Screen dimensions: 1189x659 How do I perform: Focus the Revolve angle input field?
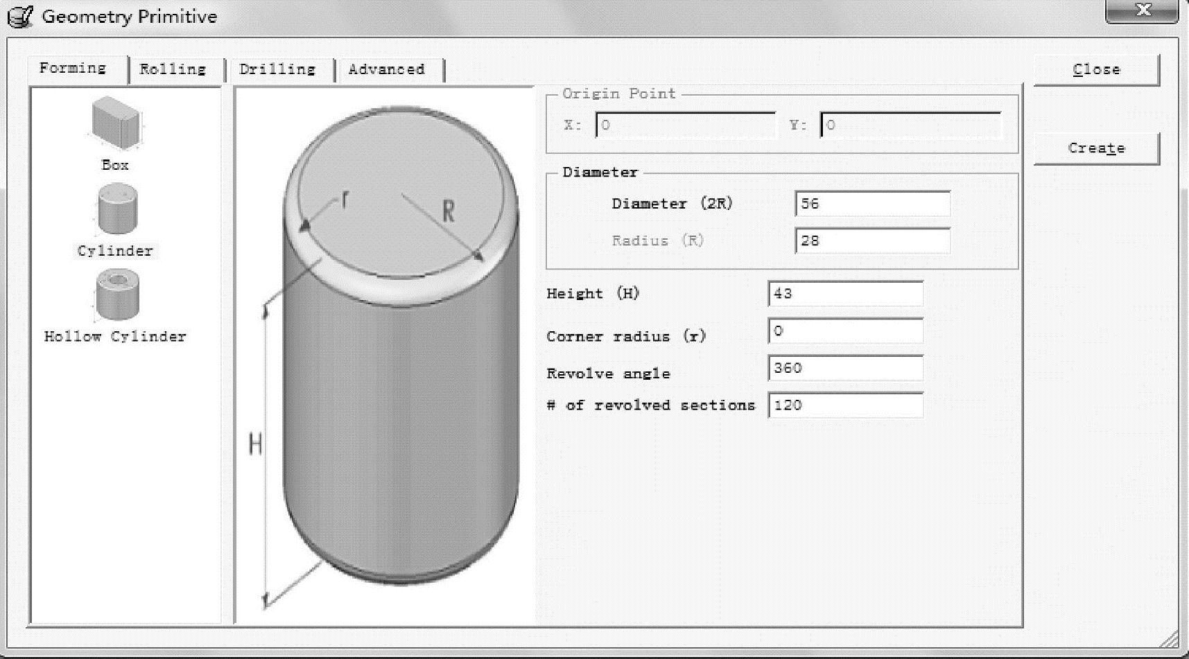845,368
